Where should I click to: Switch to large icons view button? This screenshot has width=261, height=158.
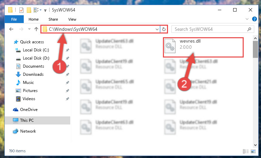253,151
